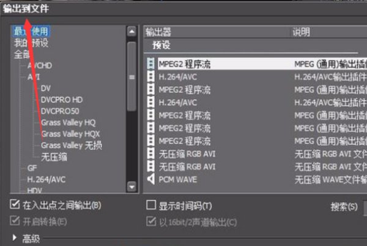The width and height of the screenshot is (367, 246).
Task: Select the GF tree node
Action: (32, 168)
